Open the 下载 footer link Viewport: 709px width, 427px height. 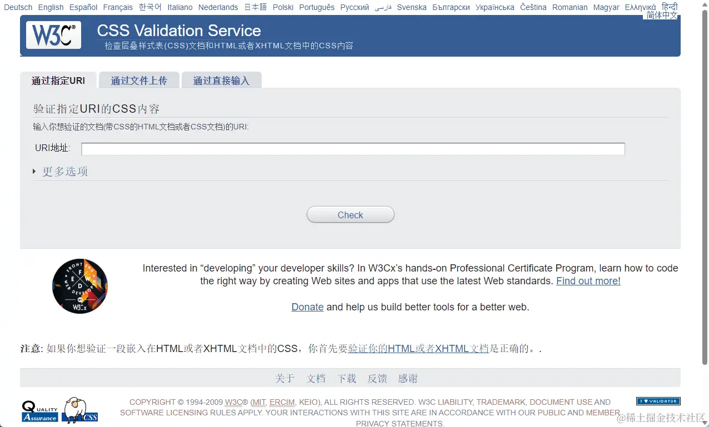click(x=347, y=379)
